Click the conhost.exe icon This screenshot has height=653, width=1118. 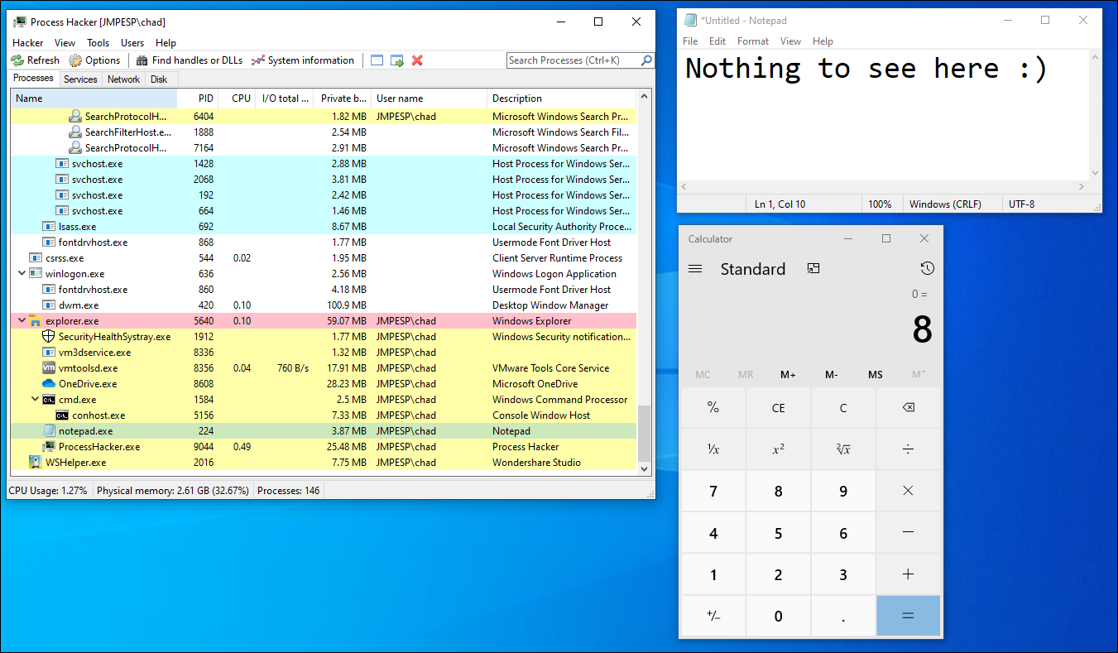tap(62, 415)
